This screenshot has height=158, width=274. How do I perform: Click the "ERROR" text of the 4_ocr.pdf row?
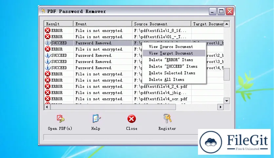tap(57, 99)
